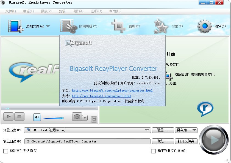Screen dimensions: 231x163
Task: Click the Add File film icon
Action: click(16, 26)
